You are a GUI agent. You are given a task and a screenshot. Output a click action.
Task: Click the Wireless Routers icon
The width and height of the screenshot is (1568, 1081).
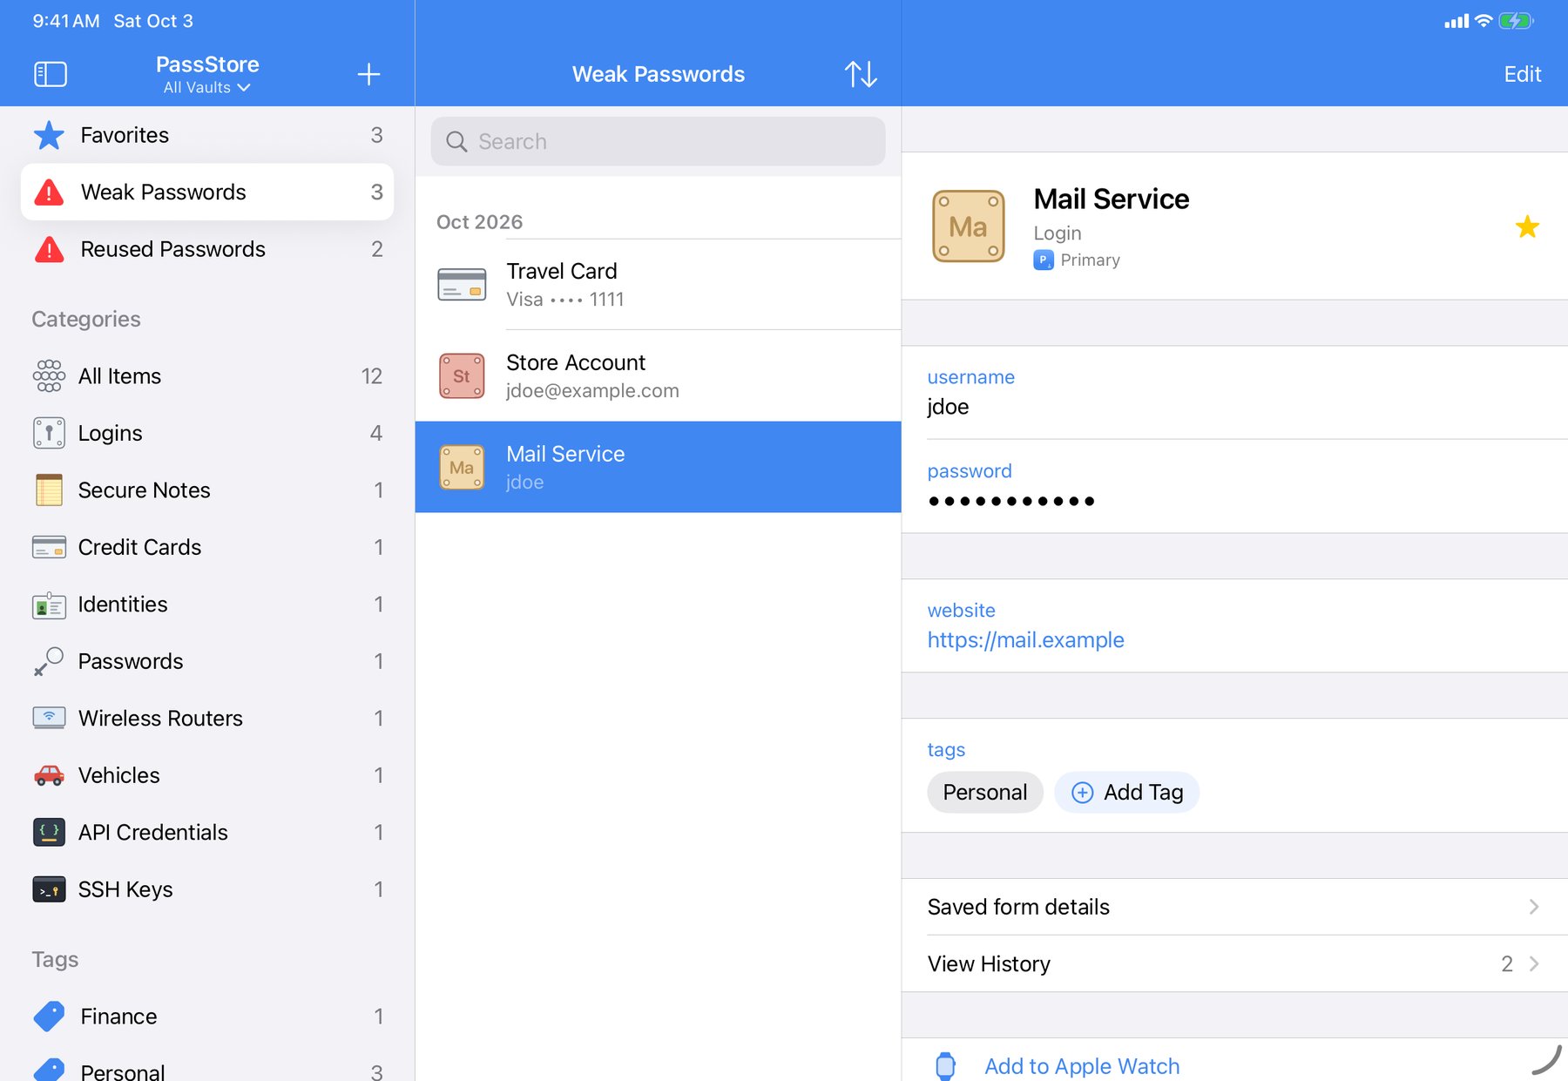tap(49, 718)
